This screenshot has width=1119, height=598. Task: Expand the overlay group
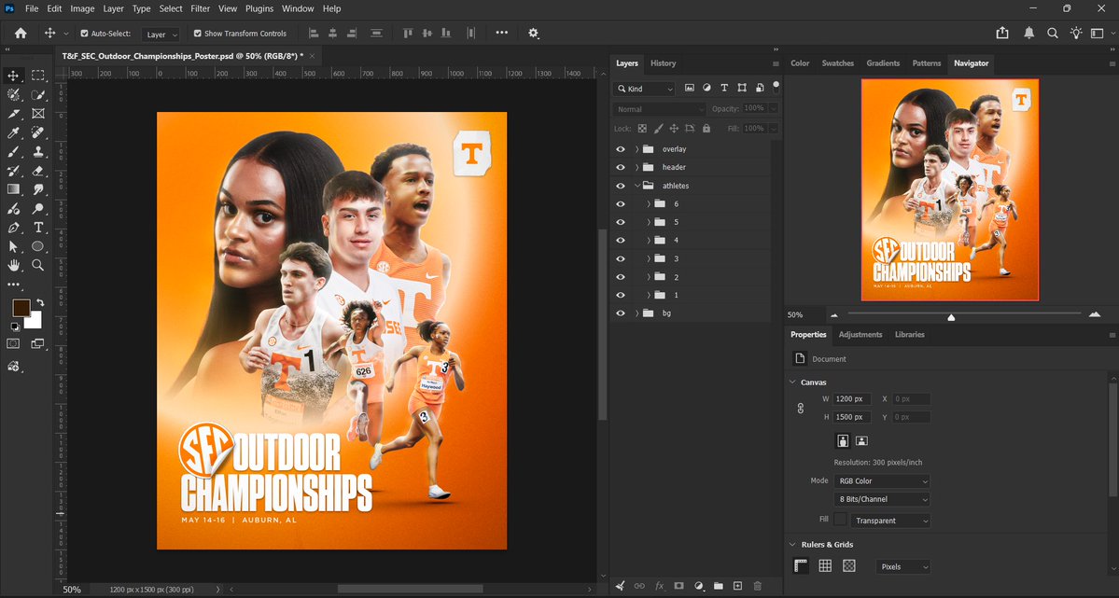click(636, 149)
